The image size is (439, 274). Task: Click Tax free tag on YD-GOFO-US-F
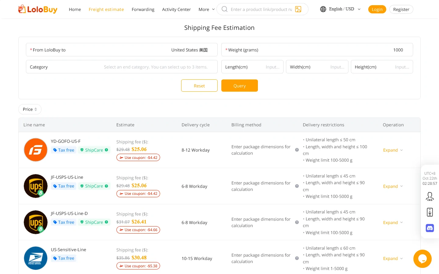coord(64,150)
